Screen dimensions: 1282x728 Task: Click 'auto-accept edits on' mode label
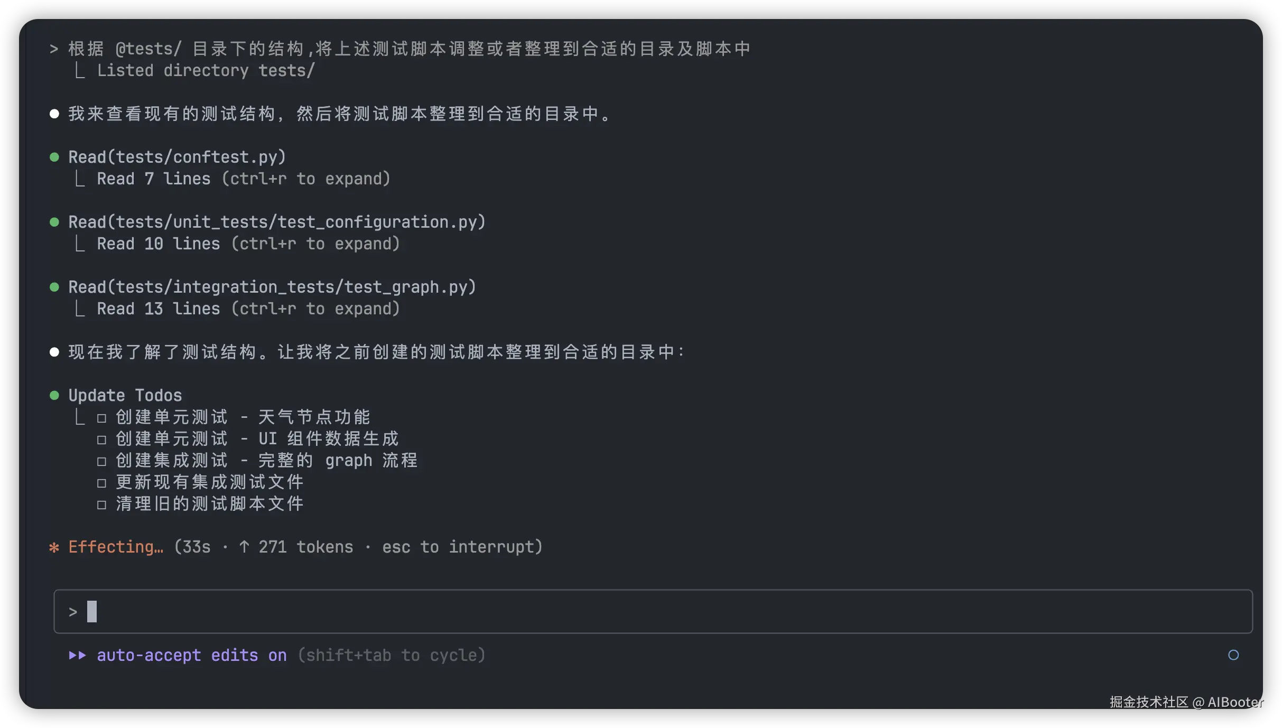[x=191, y=655]
